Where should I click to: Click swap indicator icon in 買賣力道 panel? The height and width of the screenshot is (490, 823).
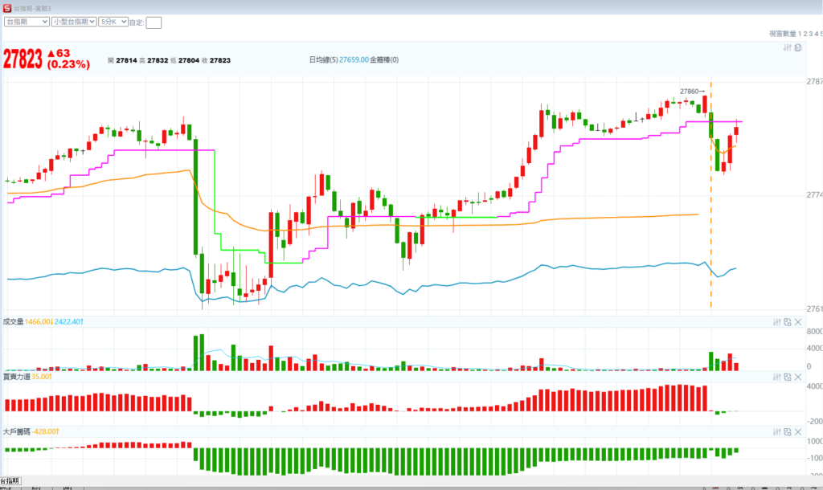pos(788,377)
